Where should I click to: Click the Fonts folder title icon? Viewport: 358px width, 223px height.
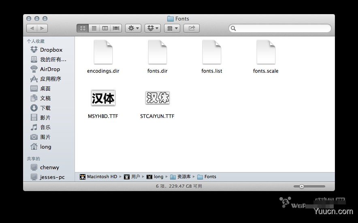point(170,19)
